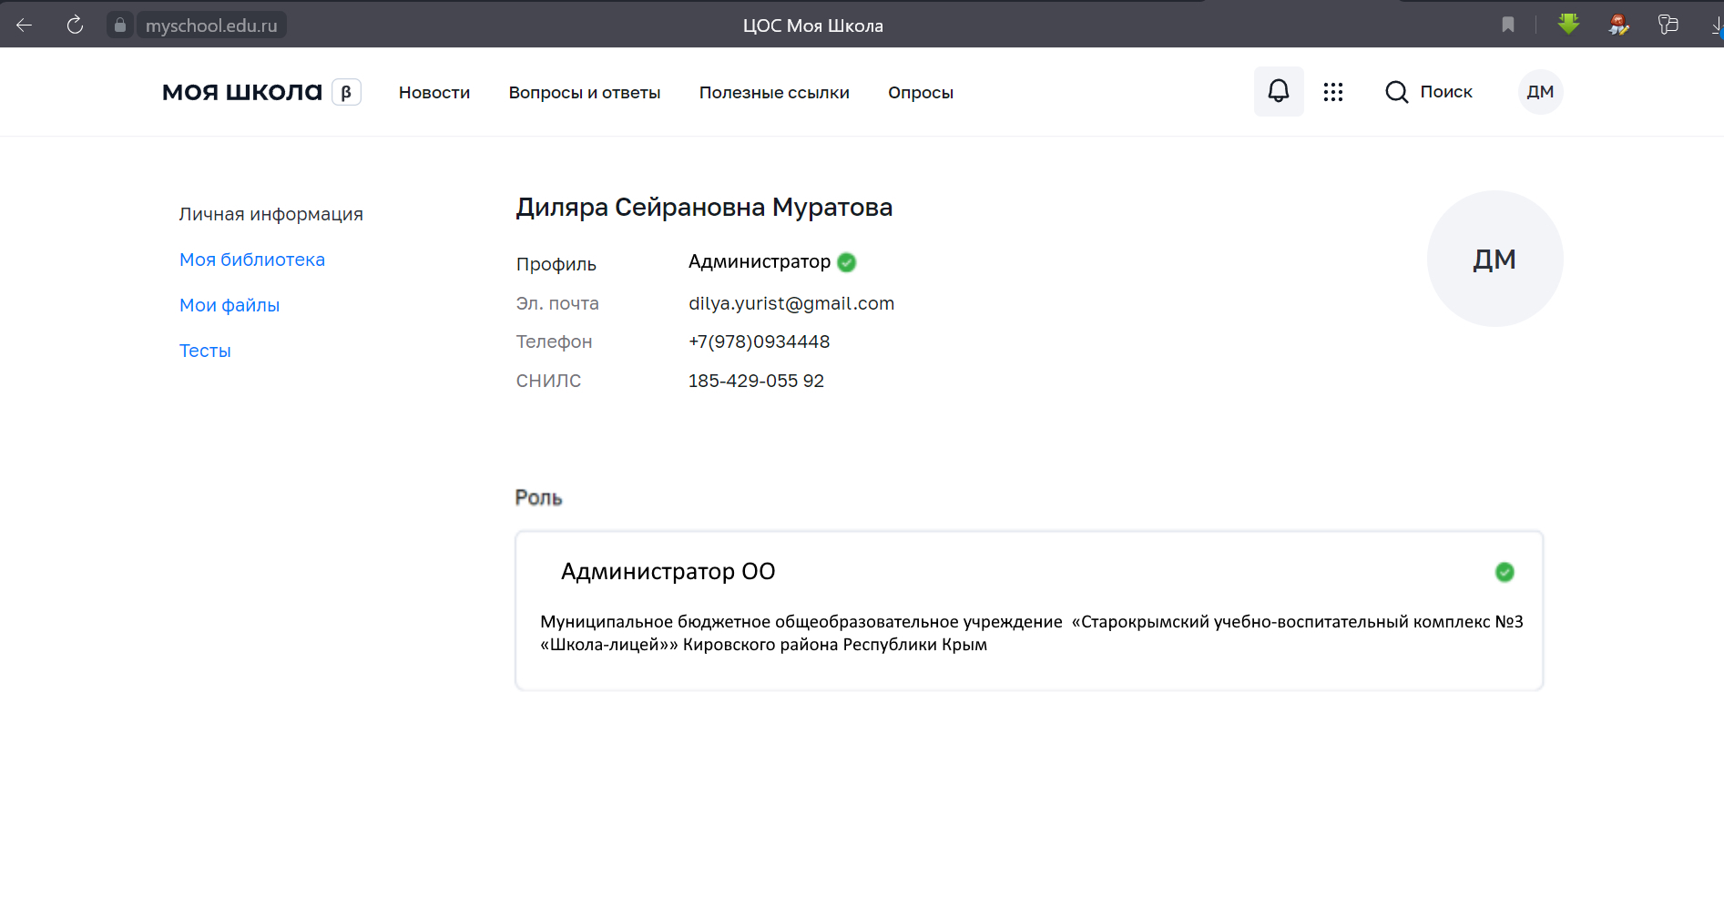Click the magnifying glass search icon
This screenshot has width=1724, height=897.
[1396, 92]
